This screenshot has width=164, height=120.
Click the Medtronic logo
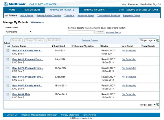[14, 4]
